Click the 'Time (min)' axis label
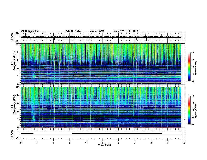This screenshot has width=207, height=160. (x=105, y=145)
